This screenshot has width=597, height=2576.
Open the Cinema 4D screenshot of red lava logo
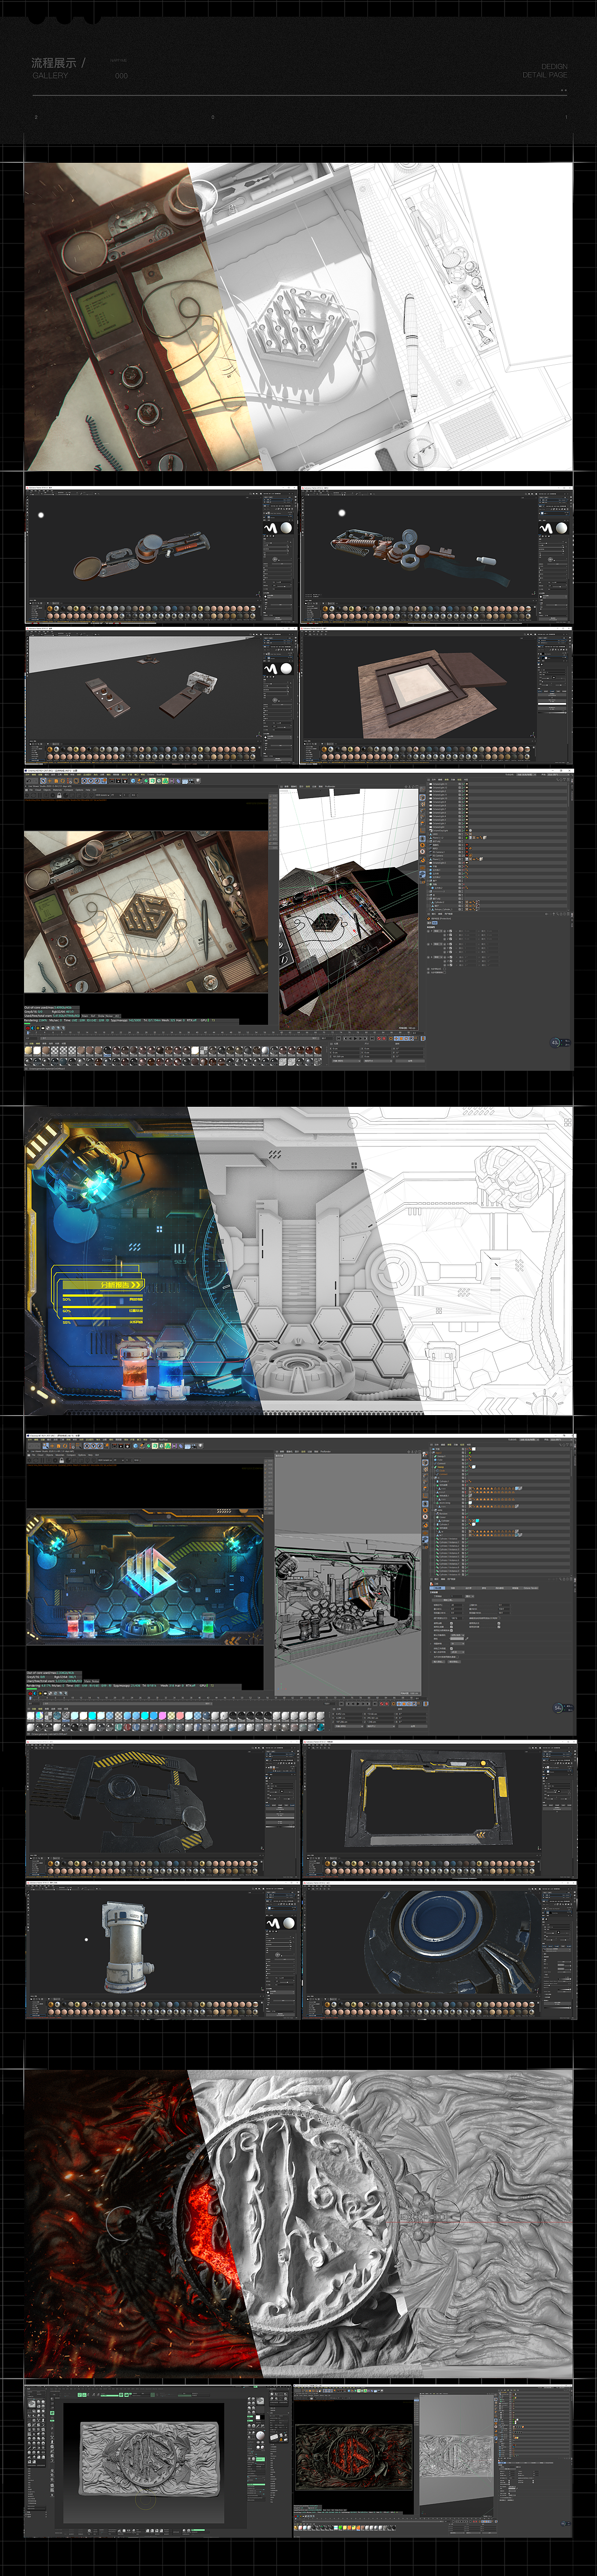433,2460
